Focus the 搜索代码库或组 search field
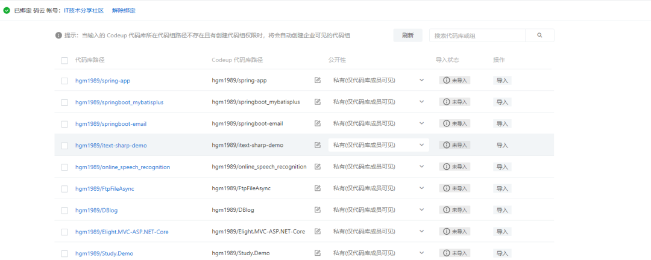This screenshot has height=260, width=651. tap(477, 36)
